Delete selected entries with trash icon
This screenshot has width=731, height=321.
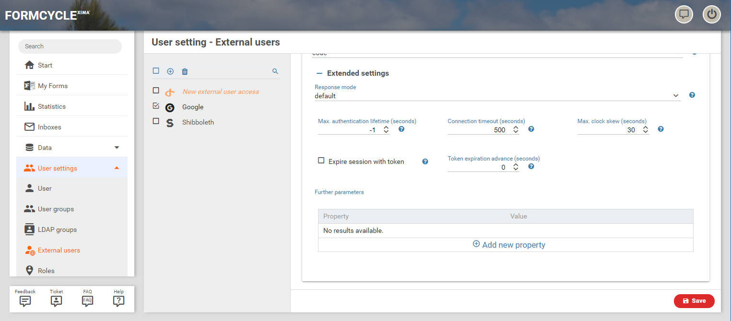[x=185, y=71]
